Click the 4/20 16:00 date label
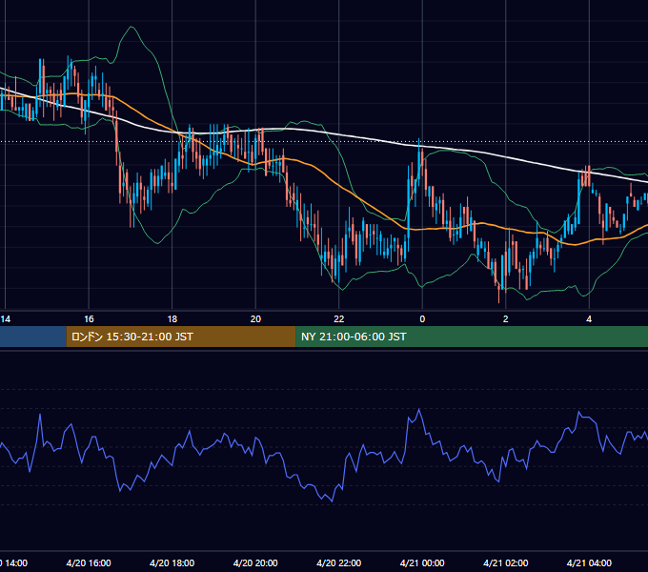 pyautogui.click(x=89, y=562)
